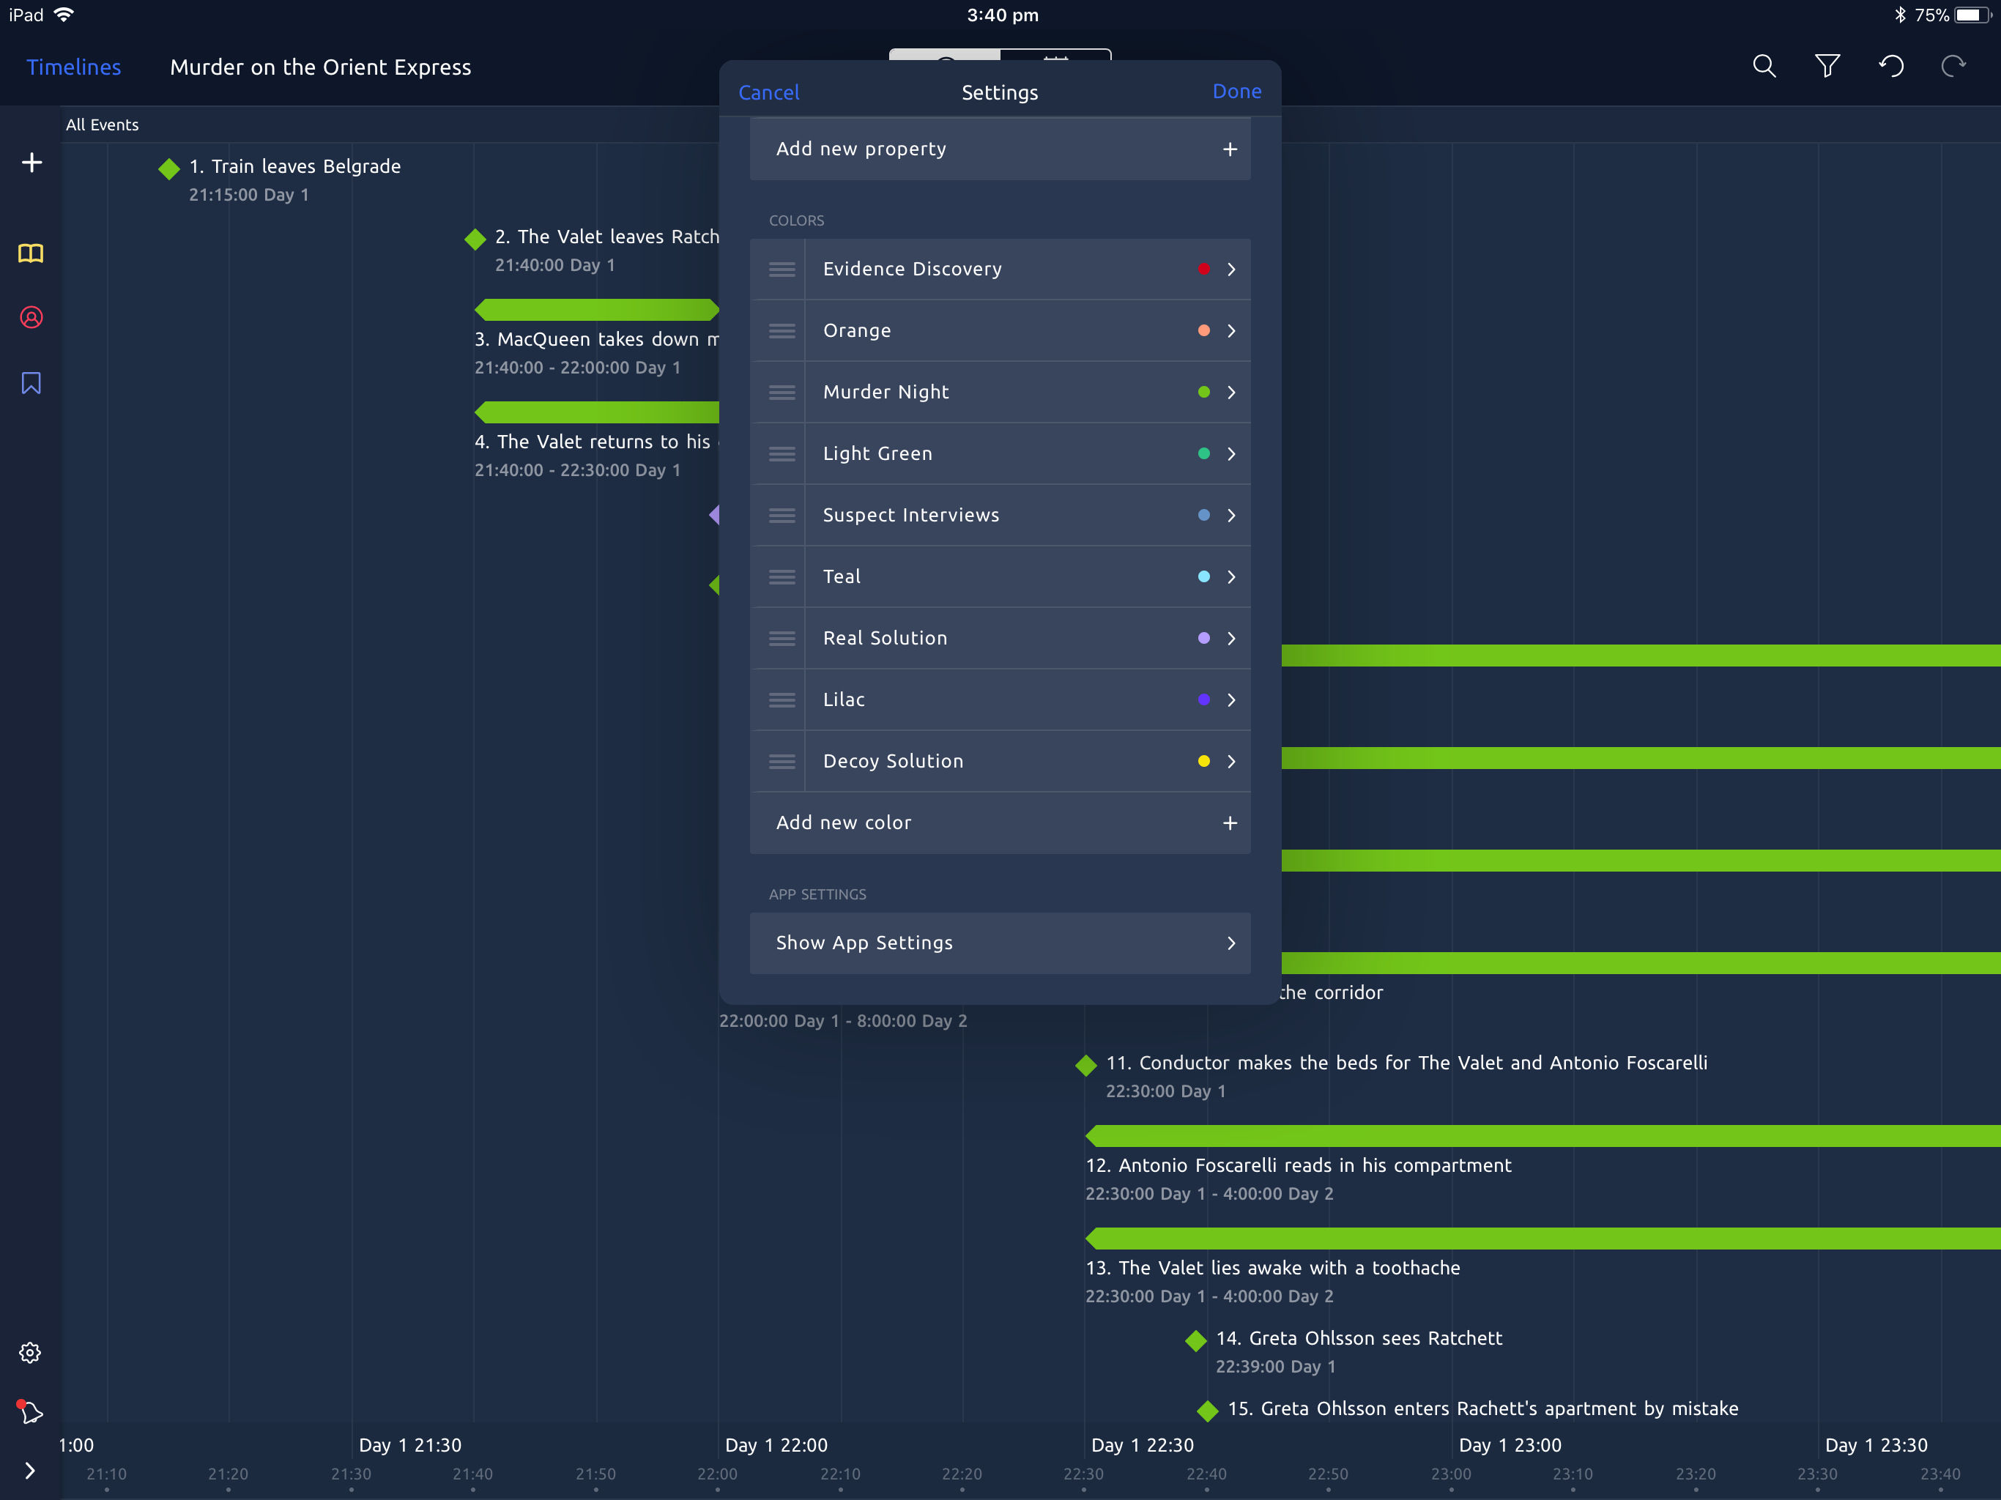Screen dimensions: 2001x1500
Task: Open the search magnifier icon
Action: [1764, 66]
